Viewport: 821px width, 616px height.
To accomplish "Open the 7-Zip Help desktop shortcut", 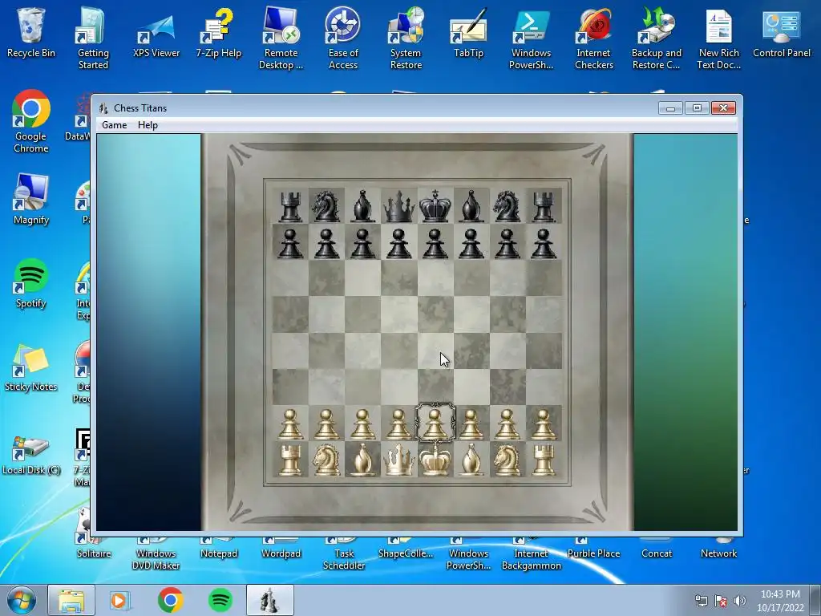I will (x=218, y=32).
